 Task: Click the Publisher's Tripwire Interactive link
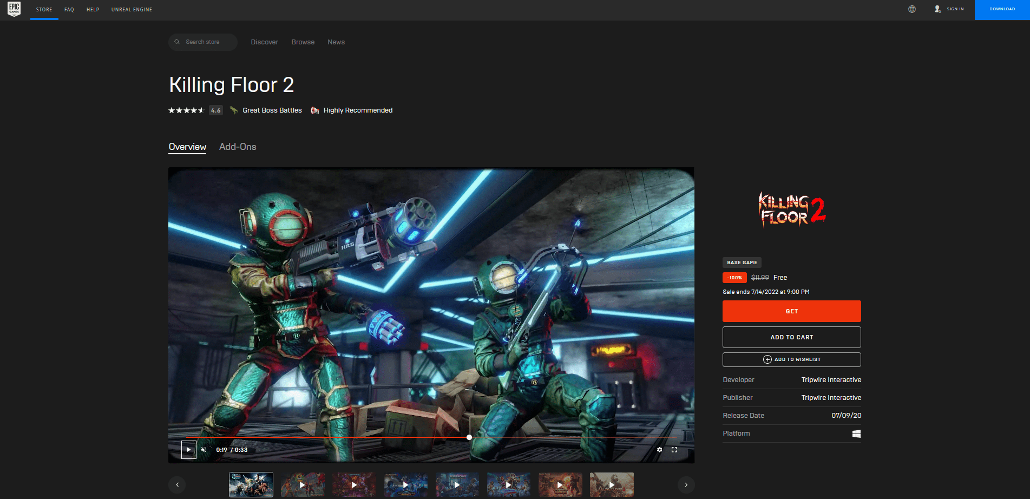(x=831, y=398)
